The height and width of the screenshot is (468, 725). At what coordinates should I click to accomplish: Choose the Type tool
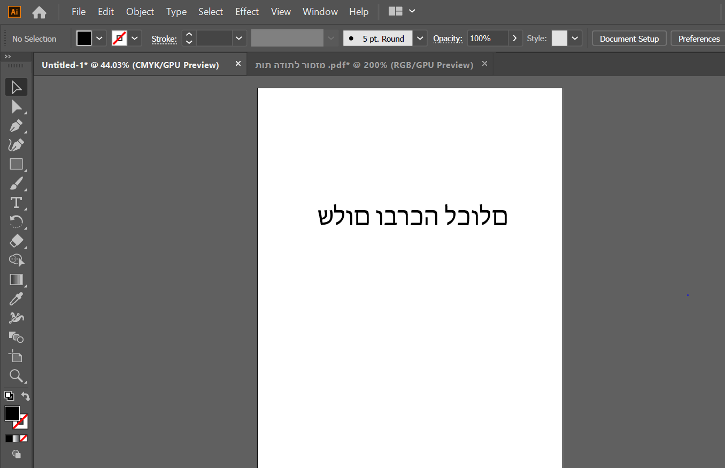[x=16, y=202]
